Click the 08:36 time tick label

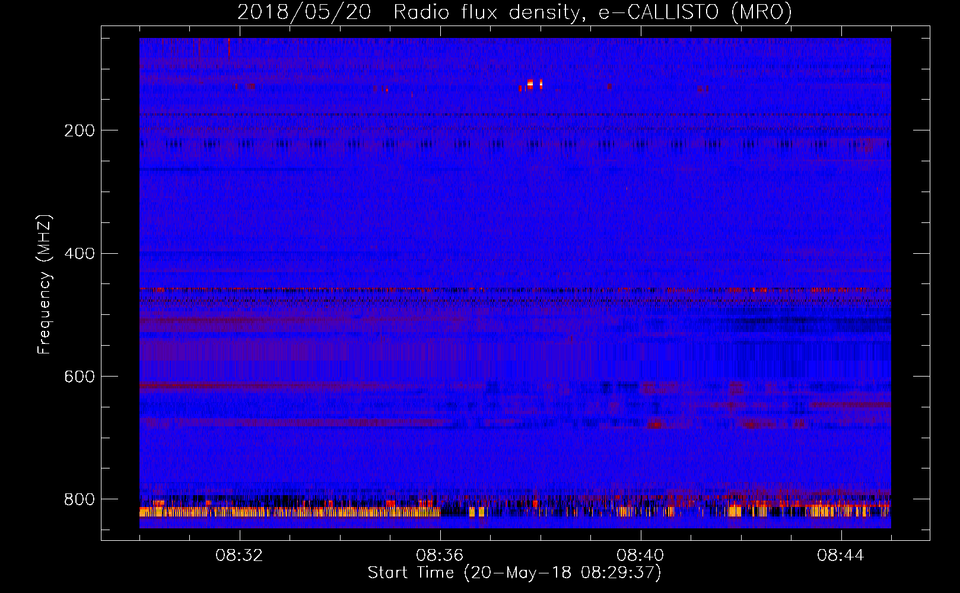[x=440, y=556]
